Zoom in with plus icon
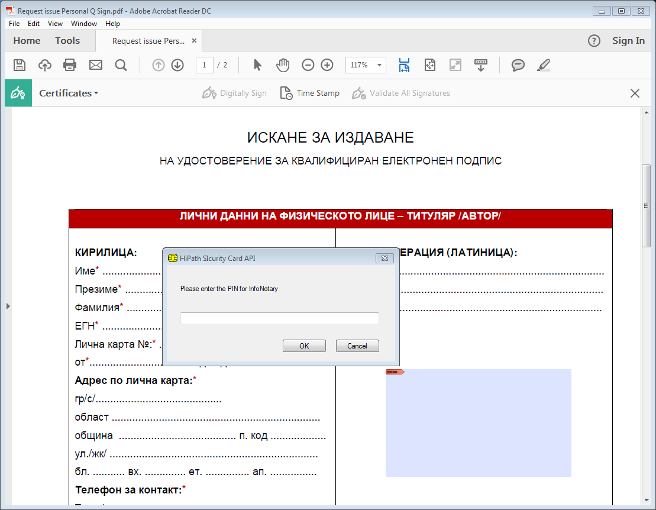This screenshot has width=656, height=510. pyautogui.click(x=327, y=65)
